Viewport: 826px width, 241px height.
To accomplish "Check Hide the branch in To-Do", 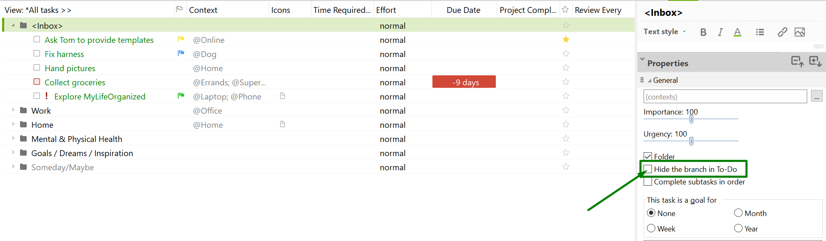I will coord(648,169).
